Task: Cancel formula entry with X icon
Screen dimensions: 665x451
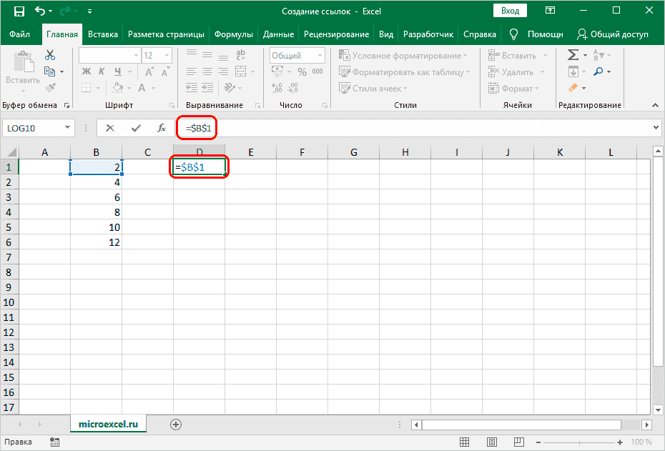Action: click(110, 128)
